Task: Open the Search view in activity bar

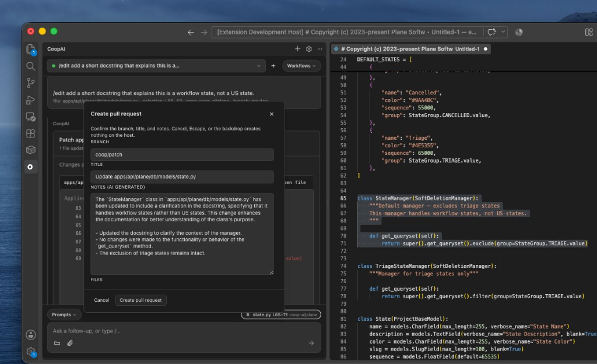Action: [x=31, y=66]
